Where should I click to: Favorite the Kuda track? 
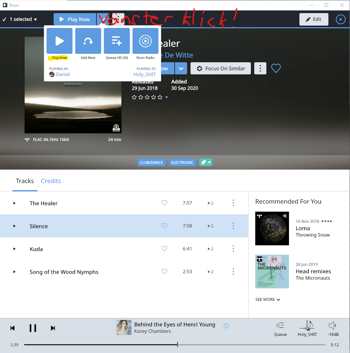165,249
